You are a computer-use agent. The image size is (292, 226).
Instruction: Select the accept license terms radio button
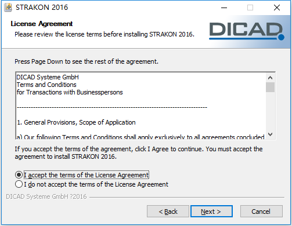19,175
